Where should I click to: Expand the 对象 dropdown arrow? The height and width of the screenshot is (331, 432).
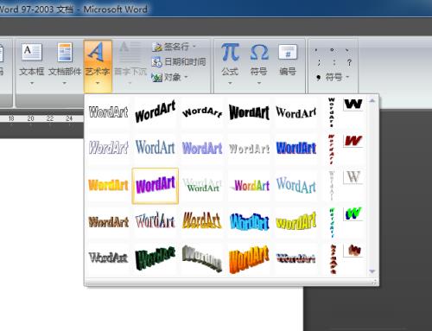pyautogui.click(x=186, y=77)
